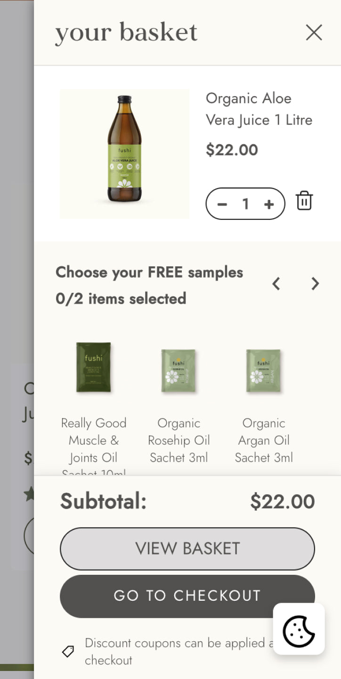The height and width of the screenshot is (679, 341).
Task: Show previous free samples with left chevron
Action: pyautogui.click(x=276, y=284)
